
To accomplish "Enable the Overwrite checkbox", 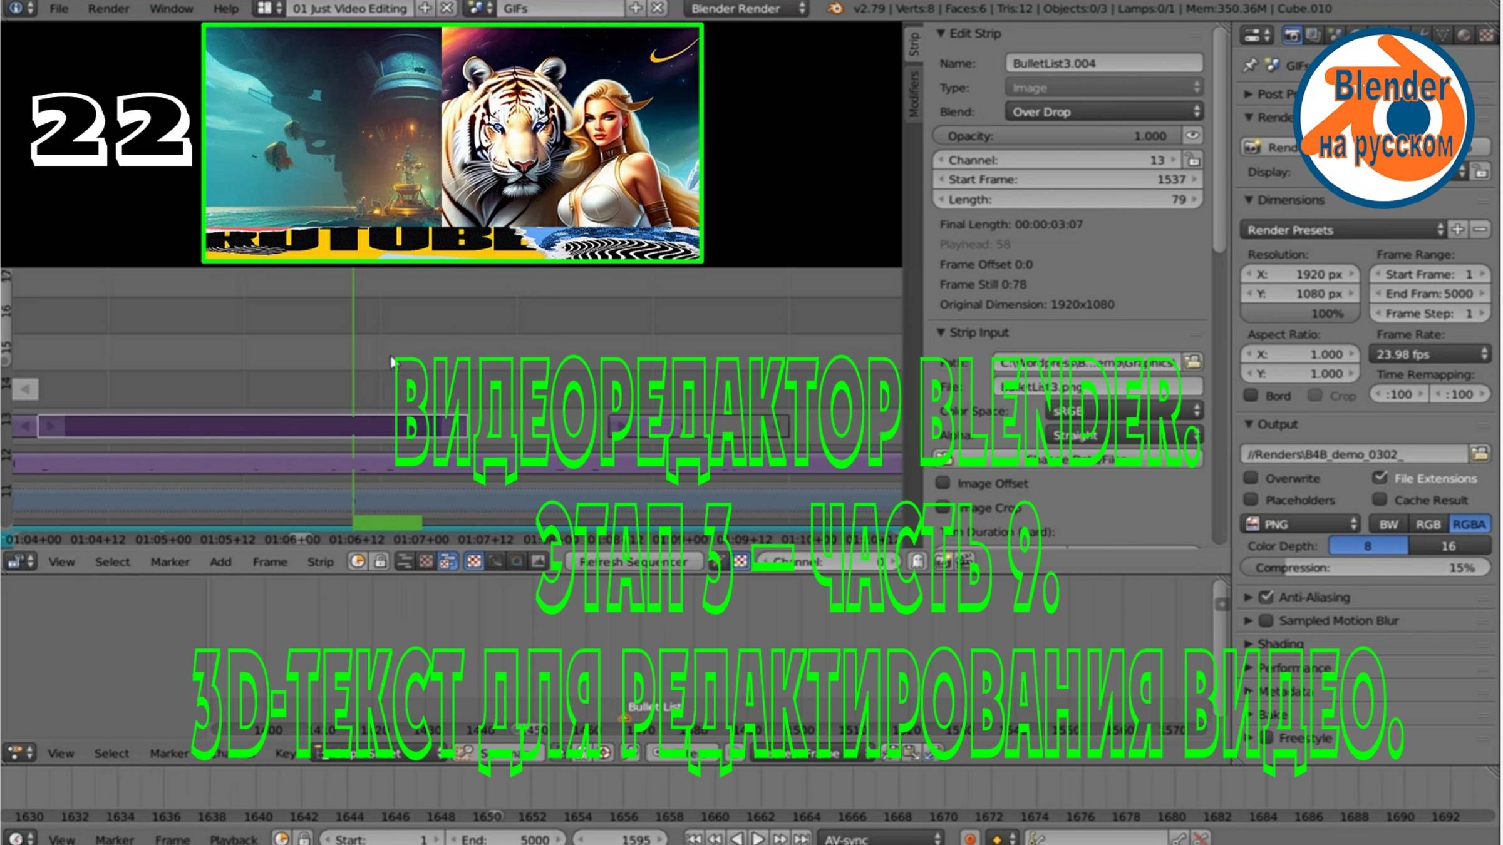I will [x=1251, y=478].
